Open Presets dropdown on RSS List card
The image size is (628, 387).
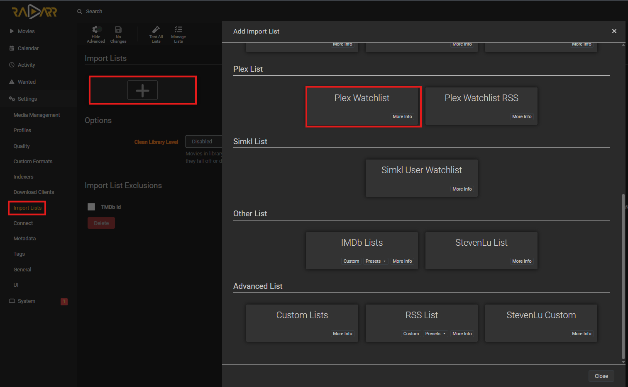(435, 334)
